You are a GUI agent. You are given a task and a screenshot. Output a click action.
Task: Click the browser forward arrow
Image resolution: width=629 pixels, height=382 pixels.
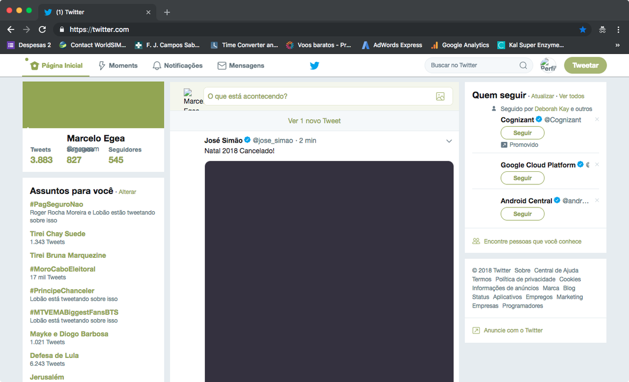27,30
